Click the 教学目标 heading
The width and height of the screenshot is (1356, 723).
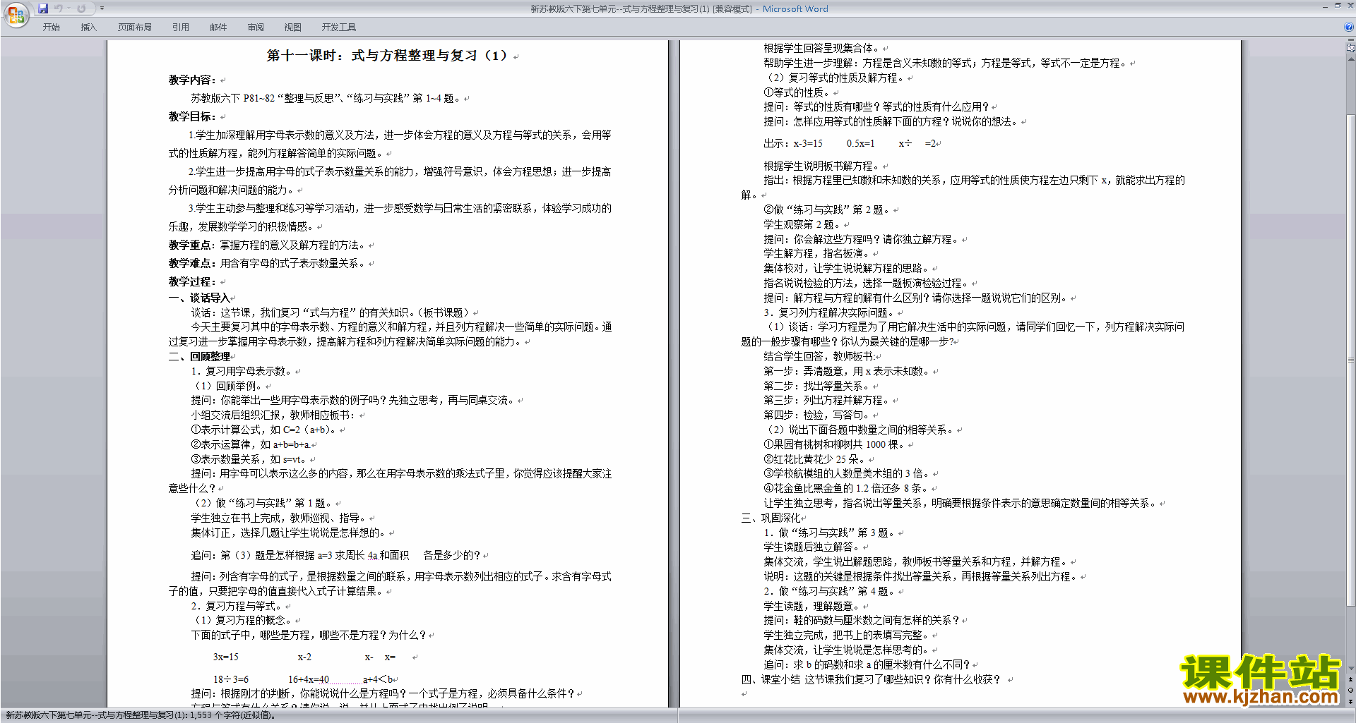(192, 116)
